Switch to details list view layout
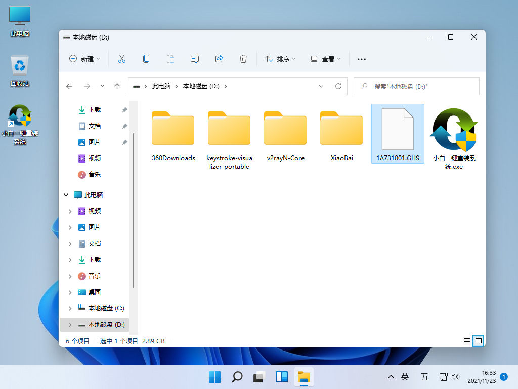518x389 pixels. point(467,341)
